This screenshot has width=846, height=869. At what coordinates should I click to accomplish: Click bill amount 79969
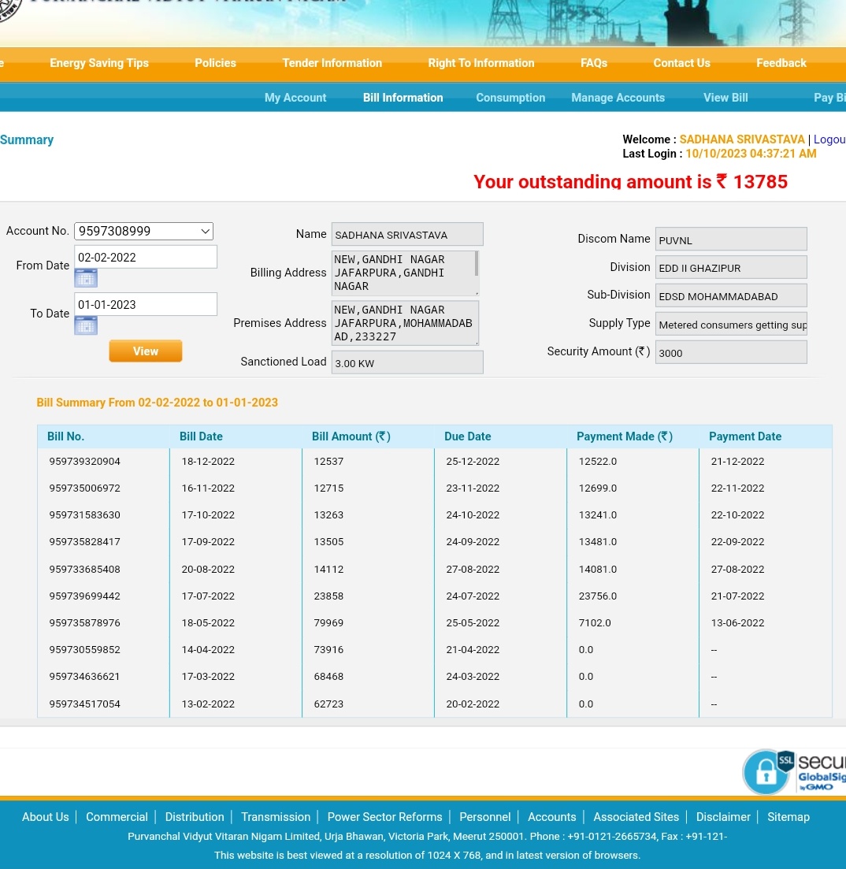click(x=328, y=622)
